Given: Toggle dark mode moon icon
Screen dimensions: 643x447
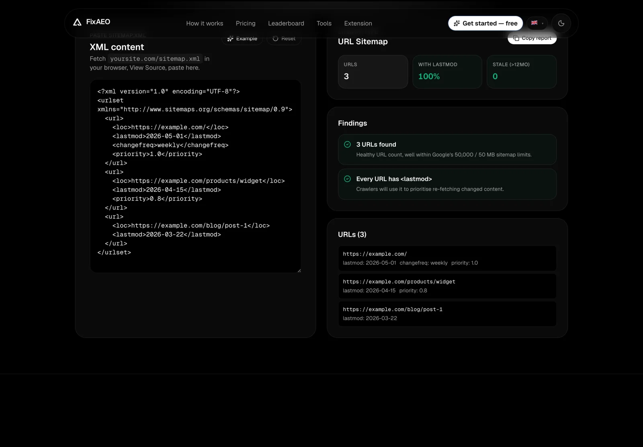Looking at the screenshot, I should pyautogui.click(x=561, y=23).
